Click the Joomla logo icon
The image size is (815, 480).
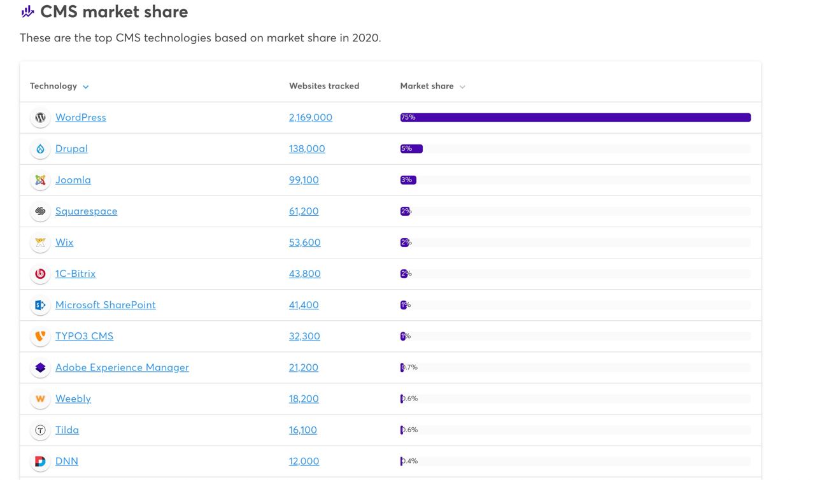pyautogui.click(x=40, y=180)
